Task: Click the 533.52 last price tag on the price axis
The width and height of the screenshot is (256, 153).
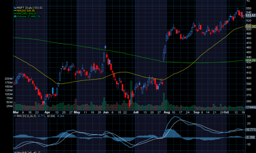Action: pos(250,15)
